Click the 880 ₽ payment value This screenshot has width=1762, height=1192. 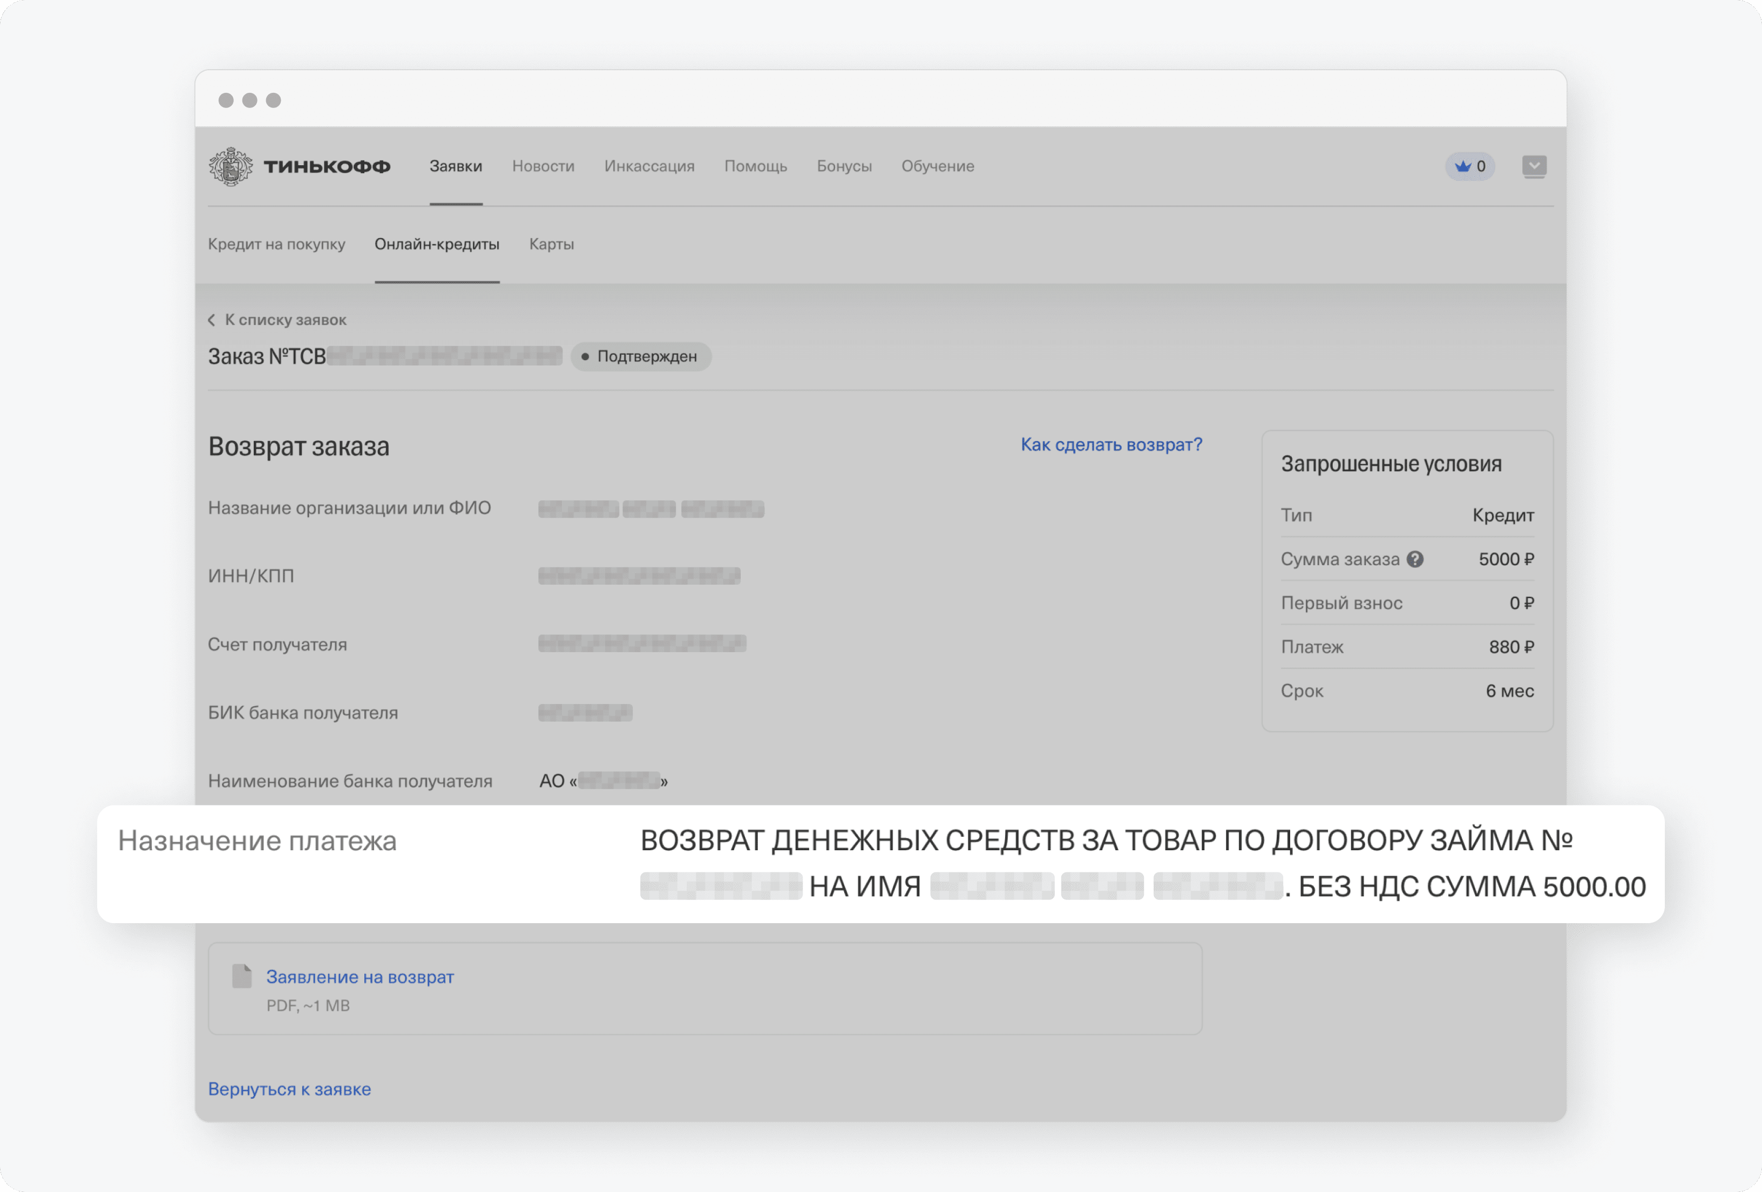(1511, 647)
